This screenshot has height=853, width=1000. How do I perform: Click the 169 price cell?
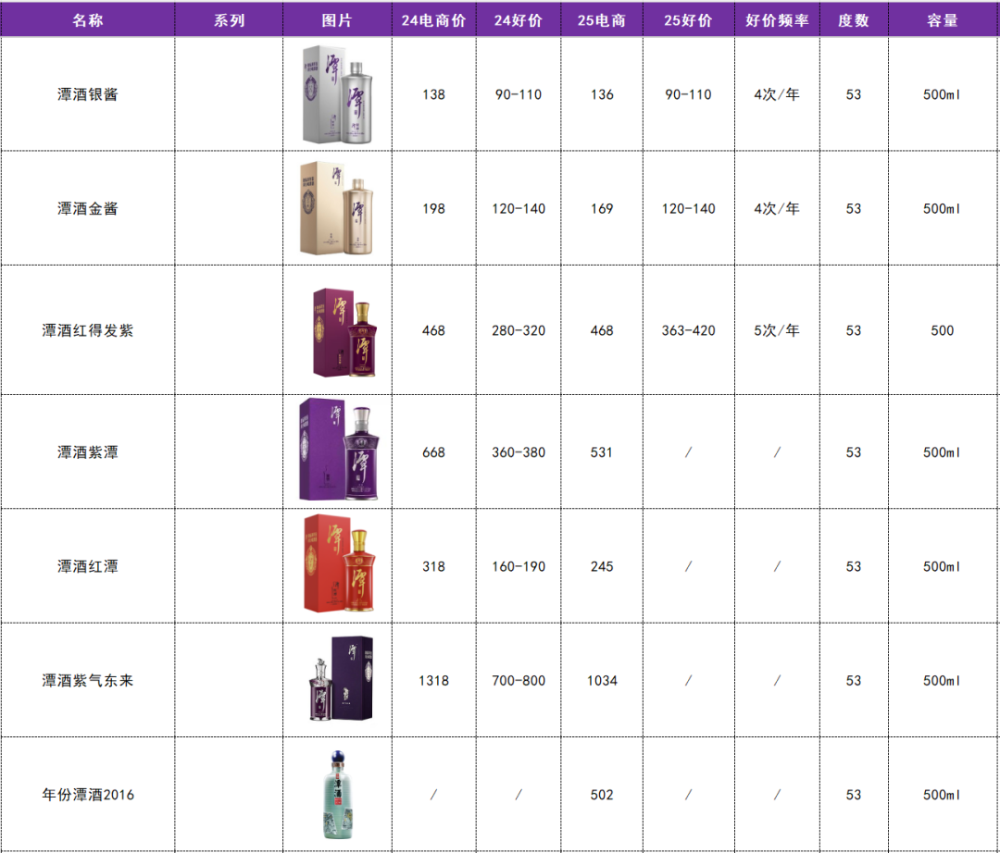(602, 208)
